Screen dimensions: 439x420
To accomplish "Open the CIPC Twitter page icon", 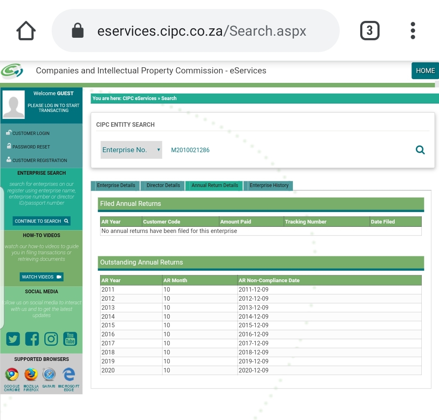I will [13, 339].
